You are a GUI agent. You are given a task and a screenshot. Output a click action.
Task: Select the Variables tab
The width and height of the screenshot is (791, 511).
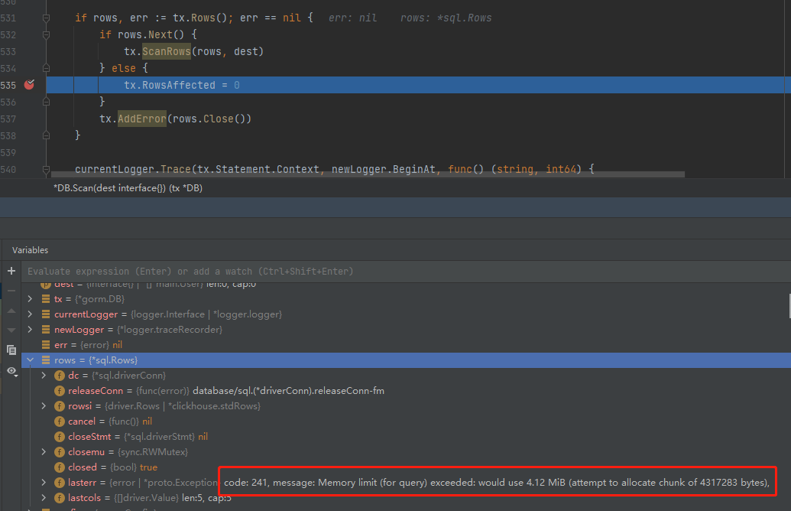(31, 250)
